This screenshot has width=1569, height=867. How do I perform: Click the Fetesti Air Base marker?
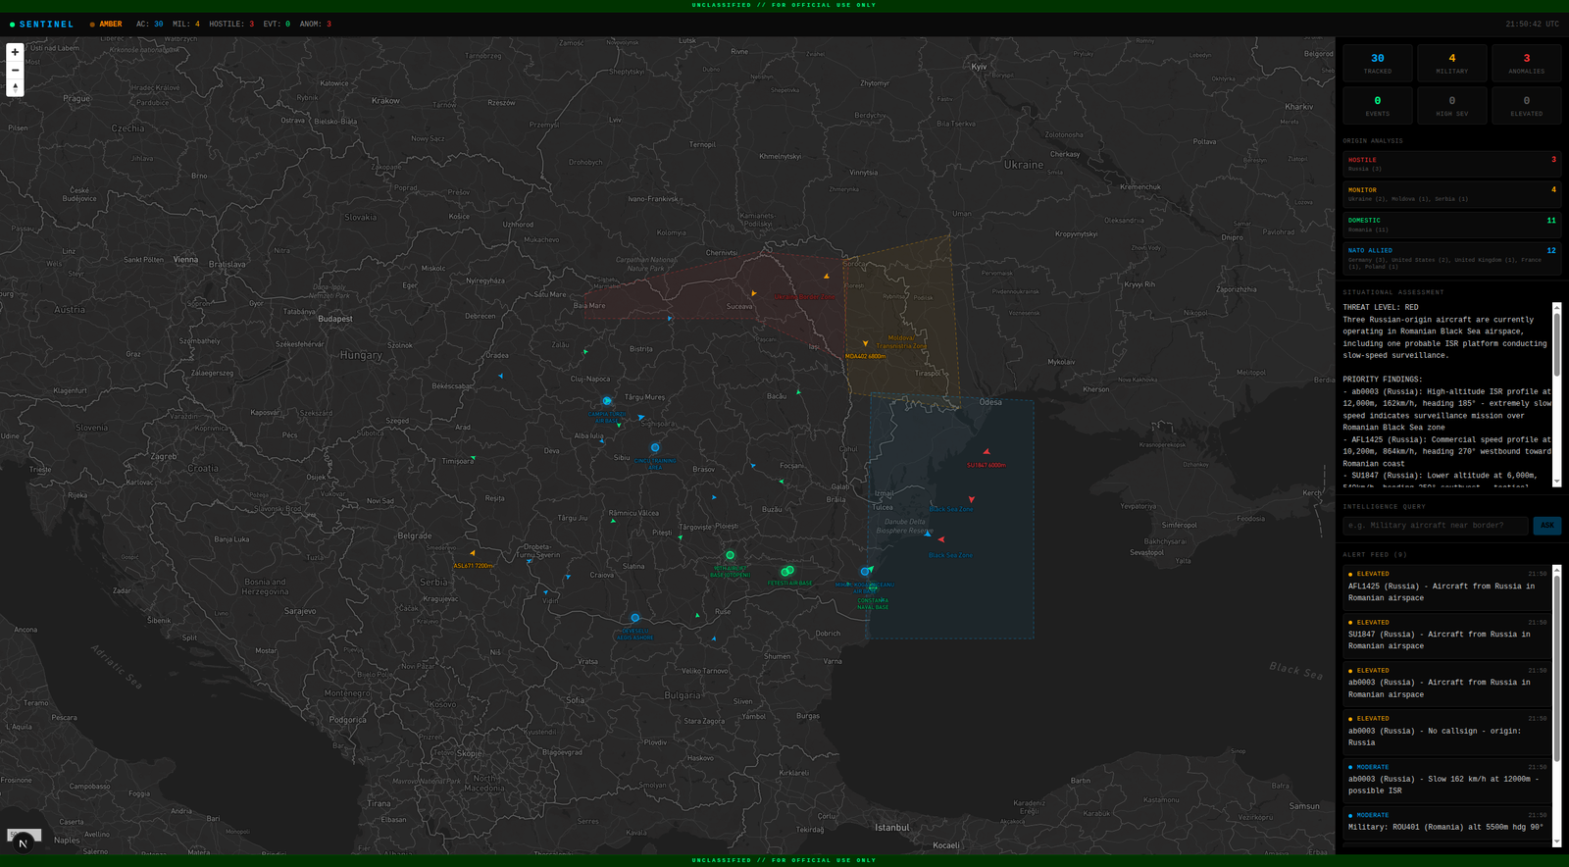point(786,571)
